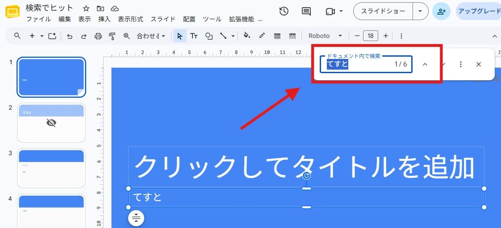Click the template sparkle slide icon
Viewport: 501px width, 228px height.
click(52, 36)
